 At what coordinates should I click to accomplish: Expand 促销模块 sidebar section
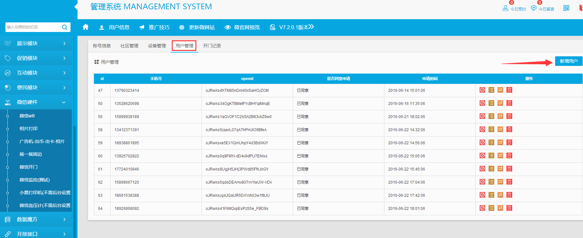pos(36,58)
